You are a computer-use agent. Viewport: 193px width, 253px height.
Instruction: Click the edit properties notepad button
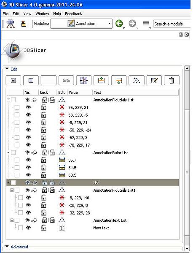154,80
